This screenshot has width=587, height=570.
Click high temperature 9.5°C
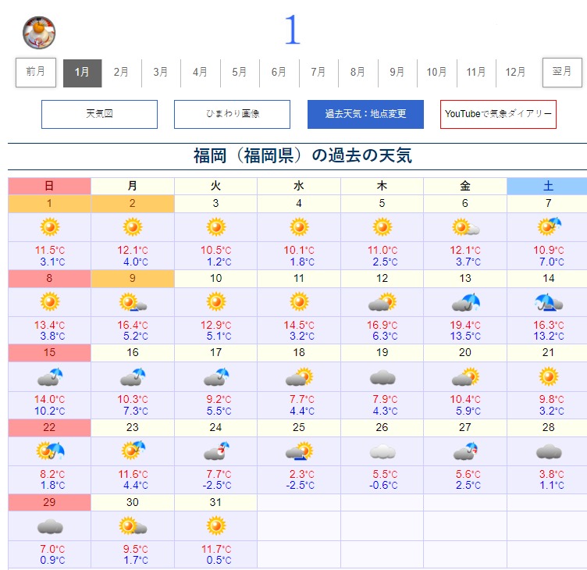(x=136, y=549)
